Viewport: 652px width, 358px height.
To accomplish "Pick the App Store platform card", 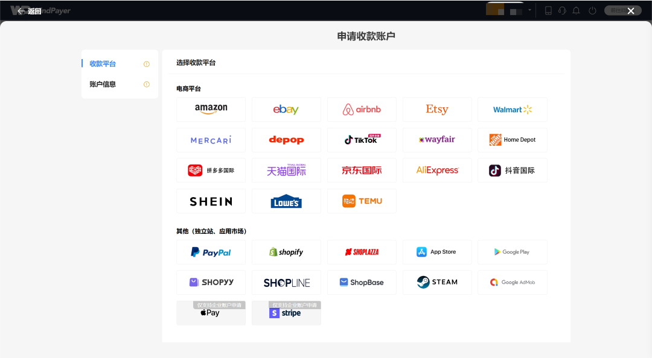I will [x=437, y=252].
